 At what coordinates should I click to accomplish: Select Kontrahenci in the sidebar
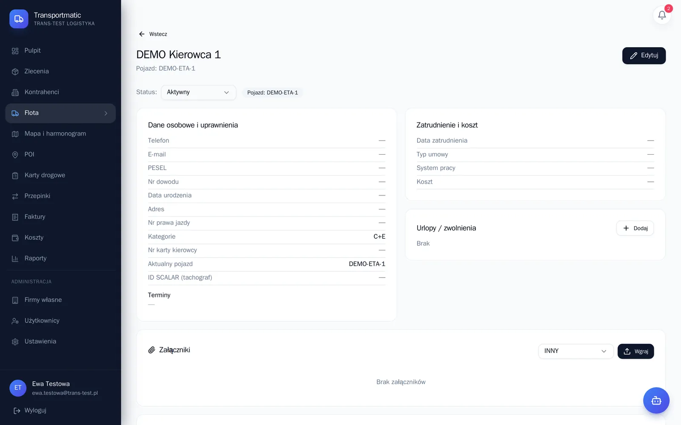point(60,92)
